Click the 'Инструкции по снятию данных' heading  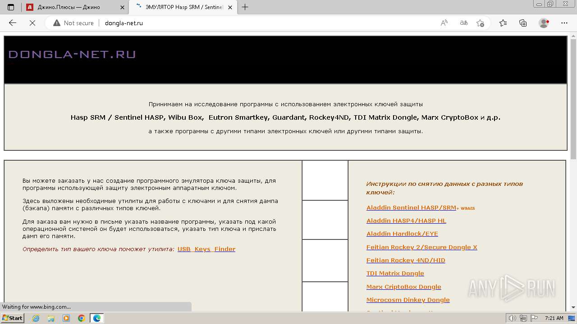point(444,188)
